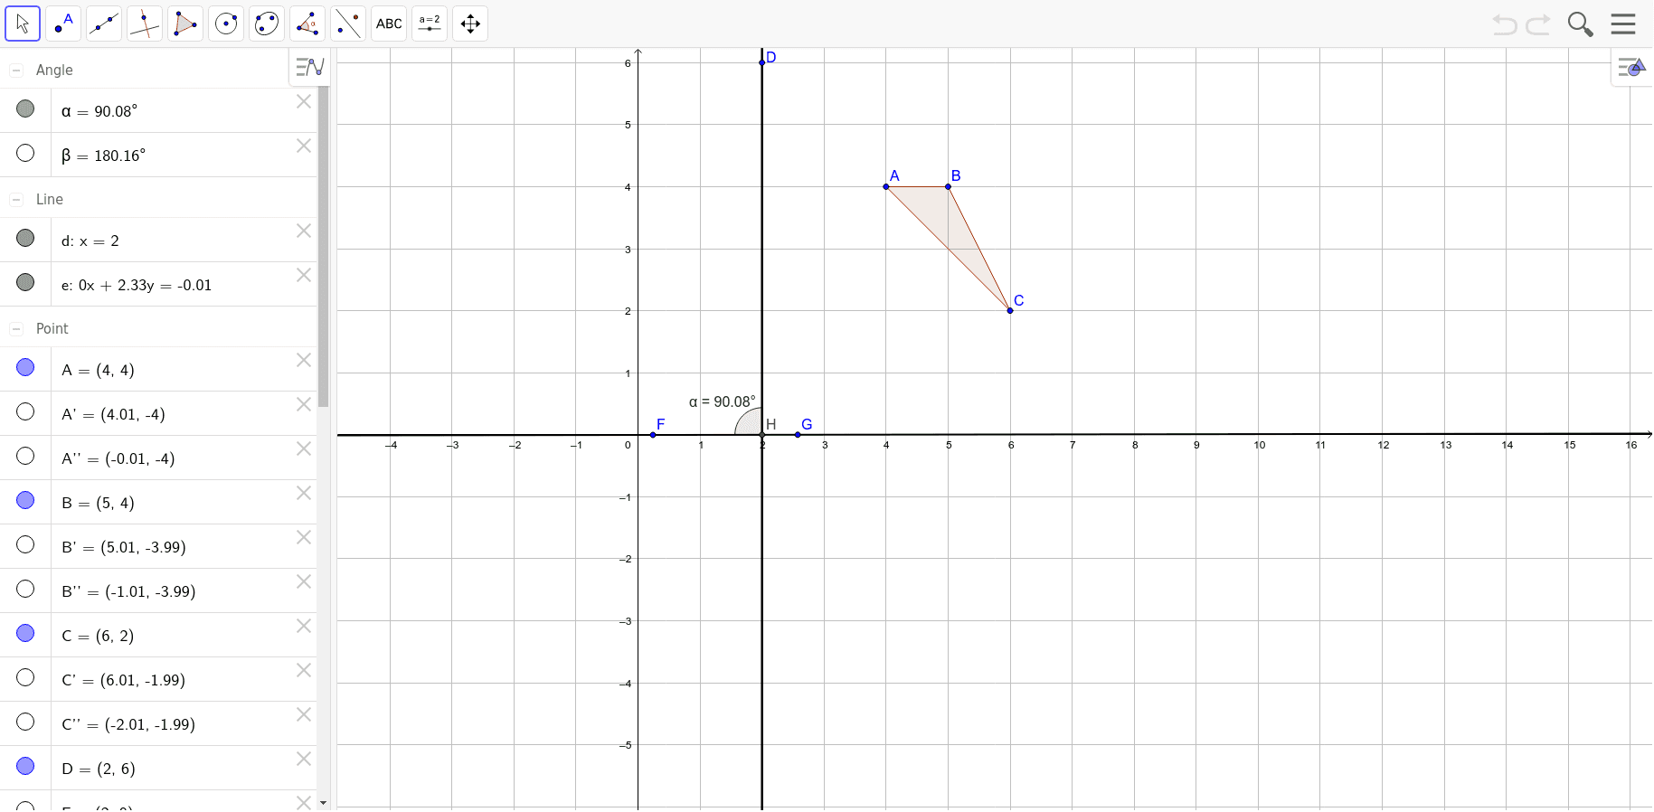Click the α = 90.08° label on graph
1654x812 pixels.
pos(722,402)
